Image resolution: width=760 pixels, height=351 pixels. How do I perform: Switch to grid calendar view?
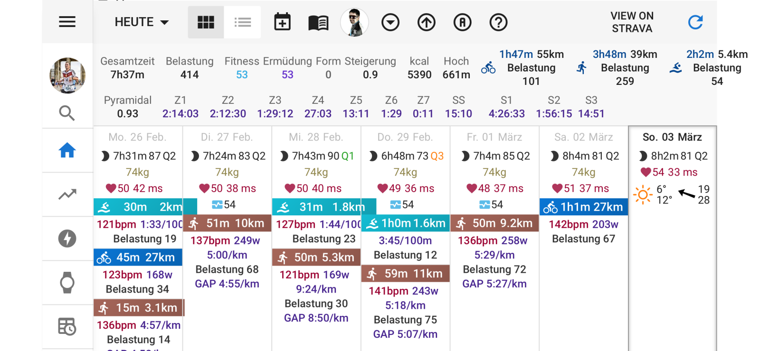206,22
